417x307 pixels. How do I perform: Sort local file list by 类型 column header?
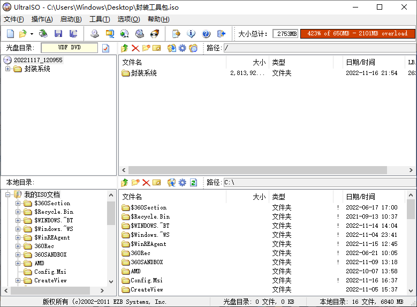point(301,197)
